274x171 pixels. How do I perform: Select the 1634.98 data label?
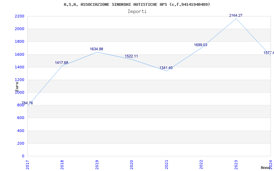97,49
